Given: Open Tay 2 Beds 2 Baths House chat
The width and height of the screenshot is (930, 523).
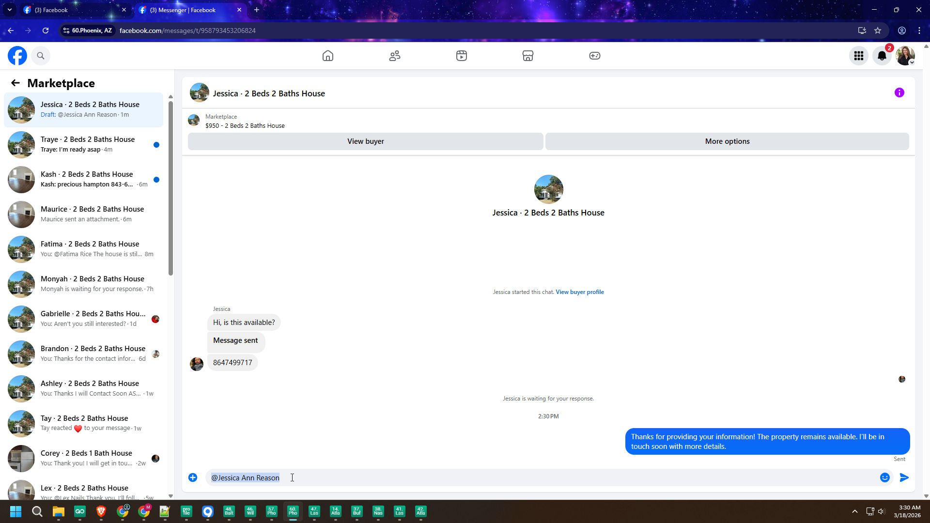Looking at the screenshot, I should (x=83, y=423).
